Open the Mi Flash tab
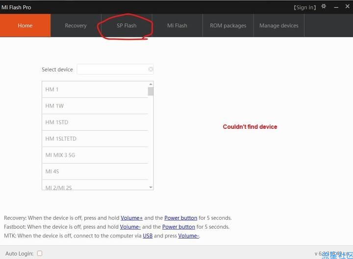This screenshot has width=353, height=259. (x=177, y=25)
